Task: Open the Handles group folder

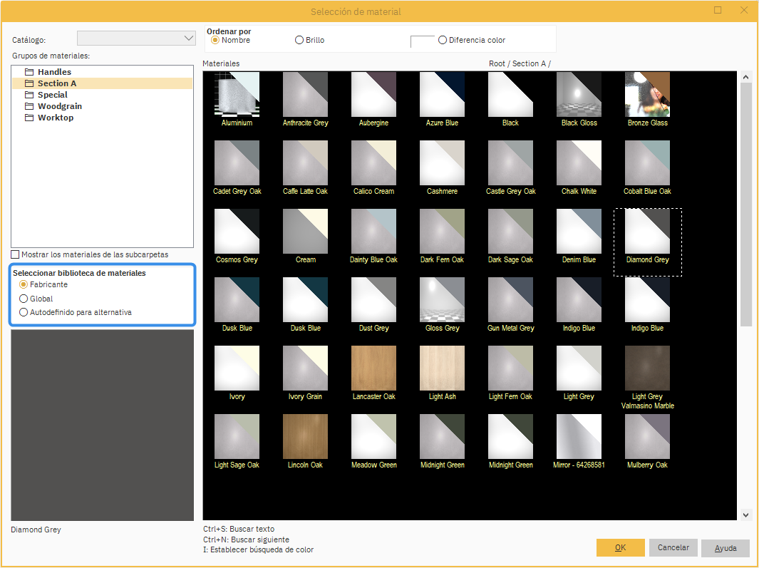Action: pos(54,72)
